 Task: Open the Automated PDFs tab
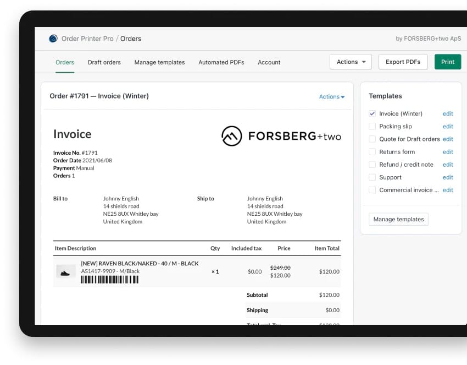pos(221,62)
